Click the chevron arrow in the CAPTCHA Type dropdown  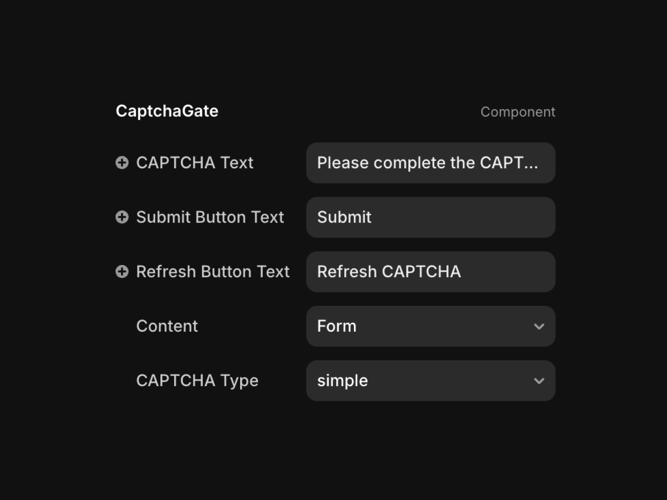pos(539,381)
